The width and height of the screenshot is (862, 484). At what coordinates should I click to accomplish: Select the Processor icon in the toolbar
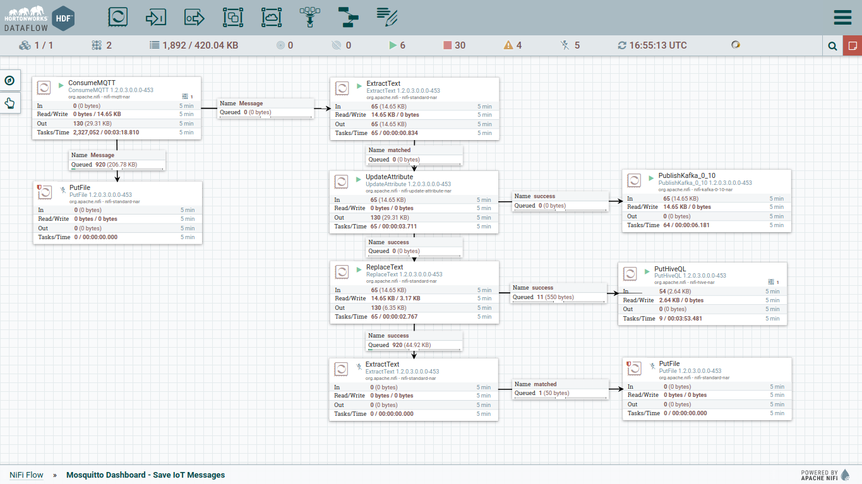[118, 17]
